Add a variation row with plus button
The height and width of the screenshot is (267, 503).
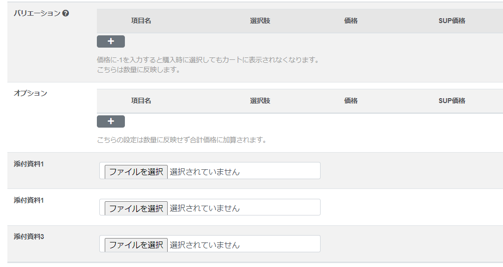[x=111, y=41]
